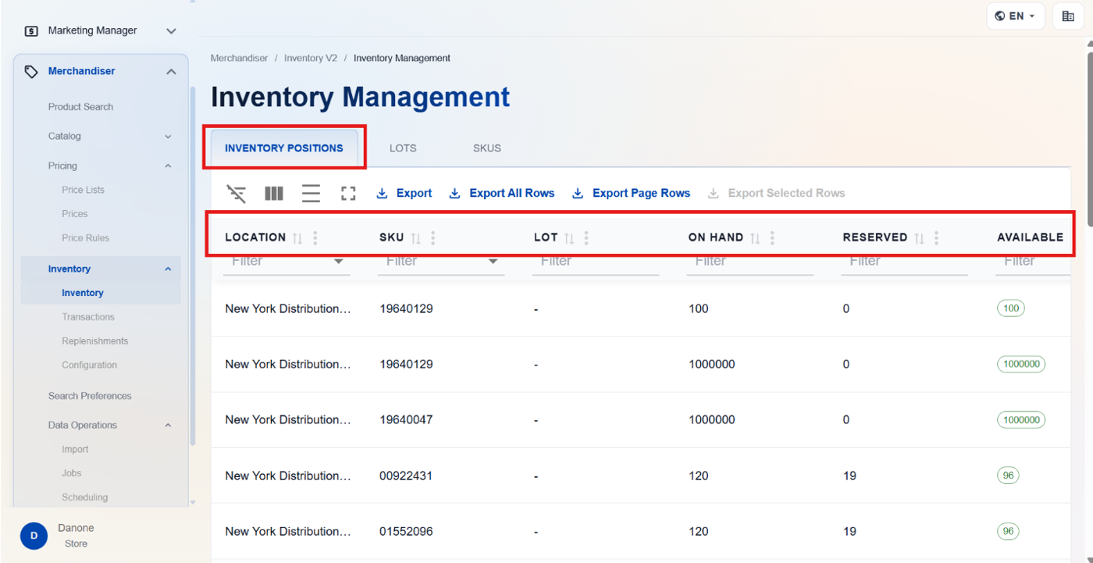This screenshot has height=563, width=1093.
Task: Expand the Catalog submenu
Action: (168, 137)
